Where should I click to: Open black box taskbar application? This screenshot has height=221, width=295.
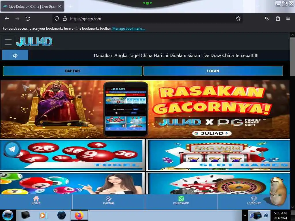click(25, 215)
